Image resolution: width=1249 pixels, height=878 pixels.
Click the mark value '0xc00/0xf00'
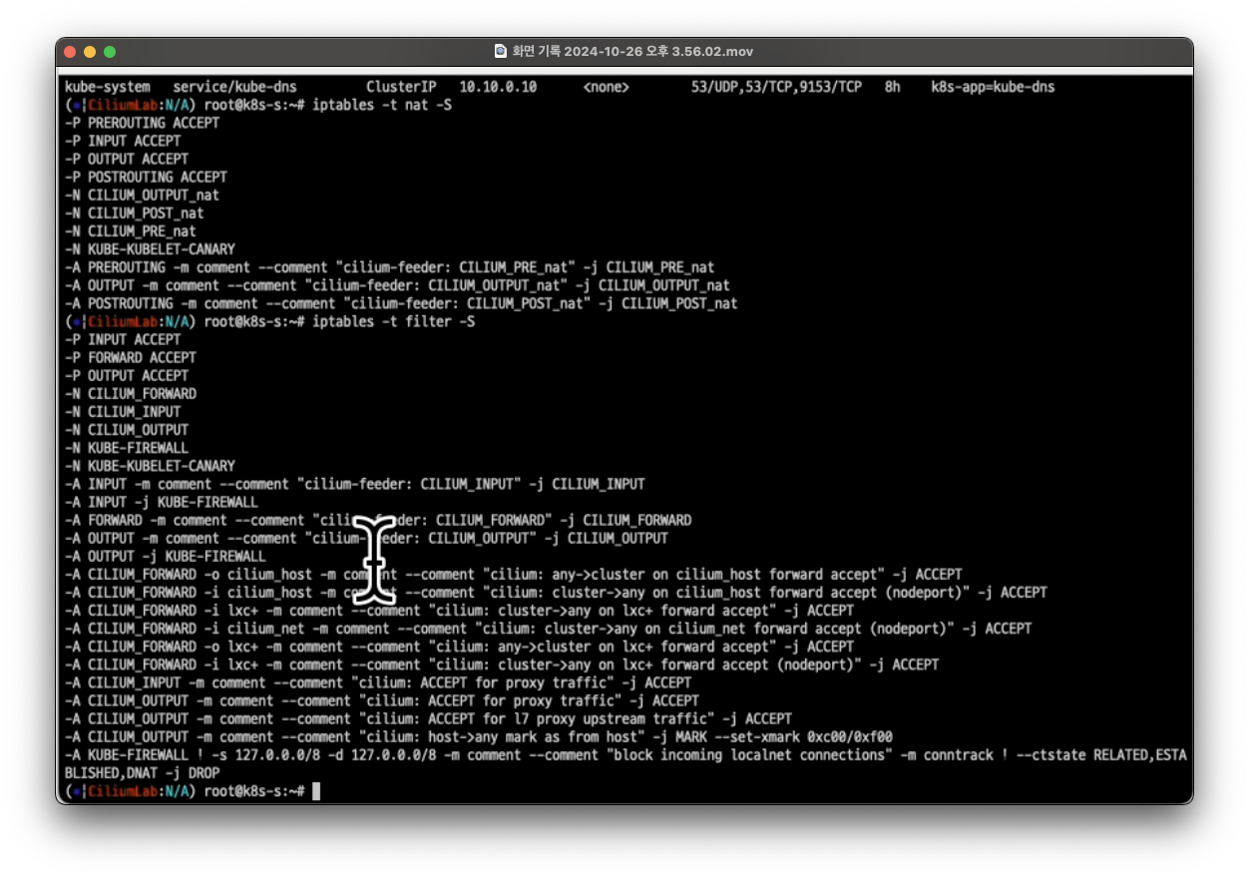[x=850, y=737]
